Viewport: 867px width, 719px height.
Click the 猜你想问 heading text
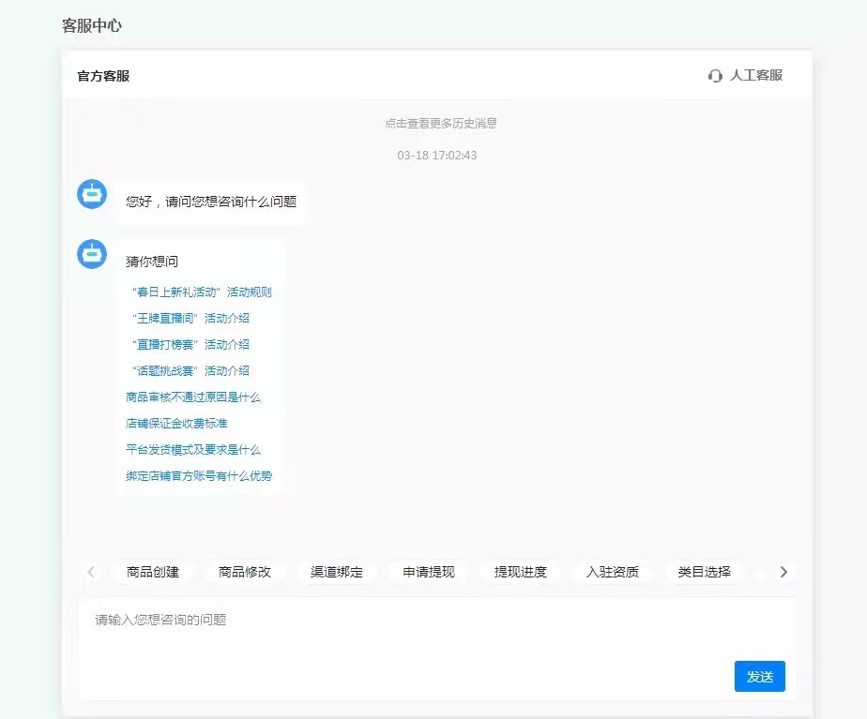click(152, 262)
